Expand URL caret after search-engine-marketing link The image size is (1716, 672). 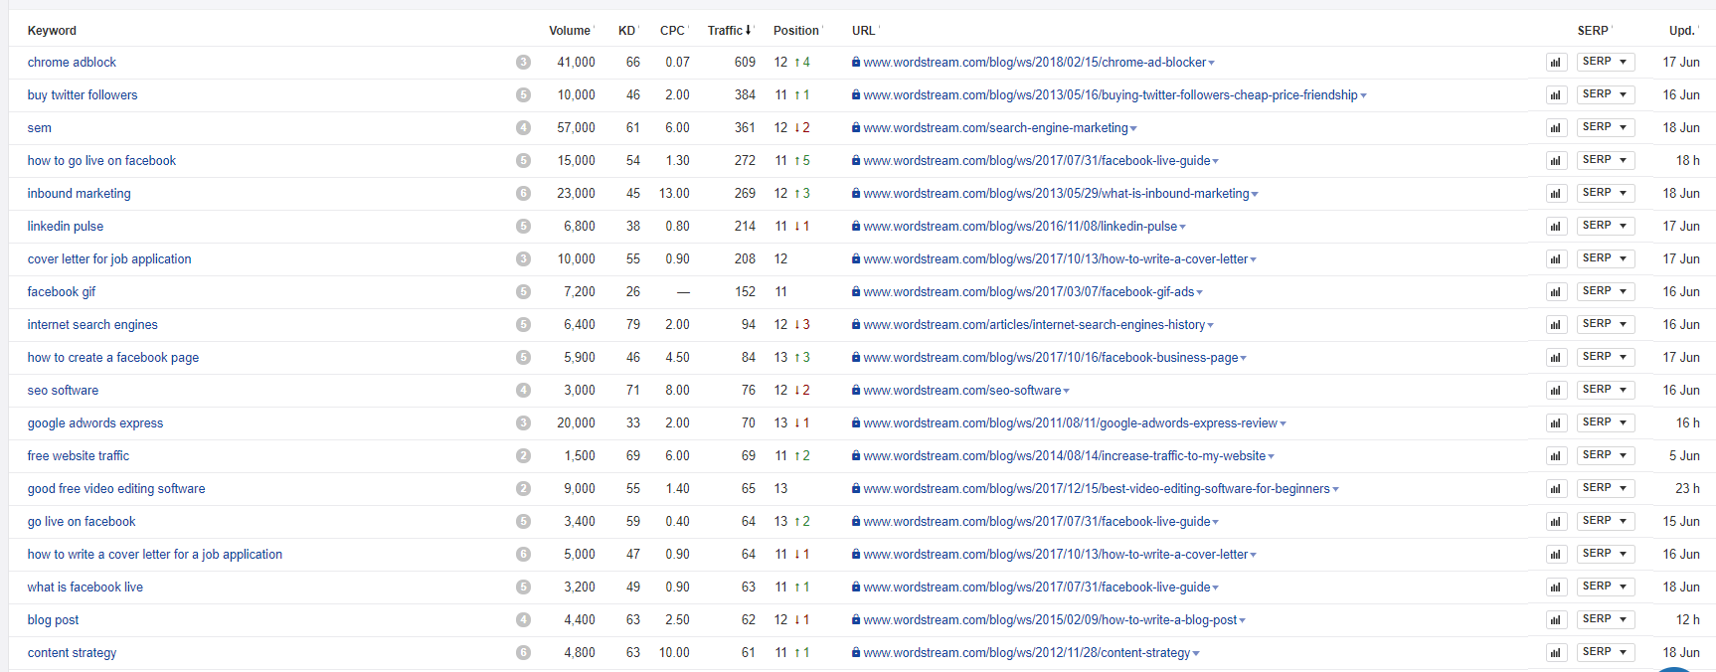point(1133,128)
